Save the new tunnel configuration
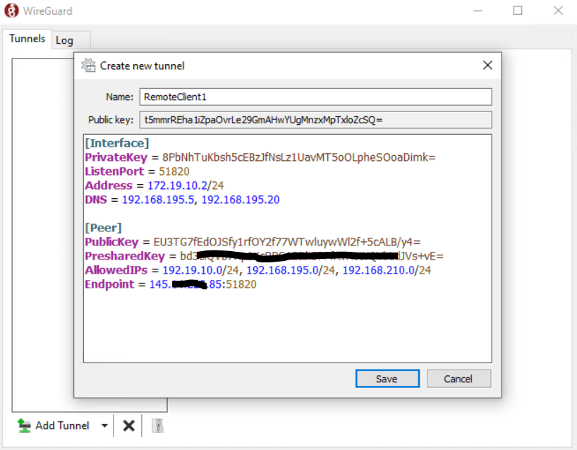The width and height of the screenshot is (577, 450). pyautogui.click(x=387, y=379)
